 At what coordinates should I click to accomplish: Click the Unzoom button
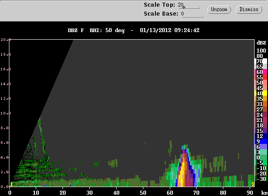click(218, 9)
